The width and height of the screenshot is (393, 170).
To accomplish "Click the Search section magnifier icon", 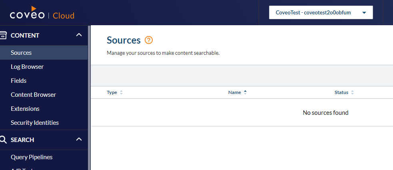I will (3, 140).
